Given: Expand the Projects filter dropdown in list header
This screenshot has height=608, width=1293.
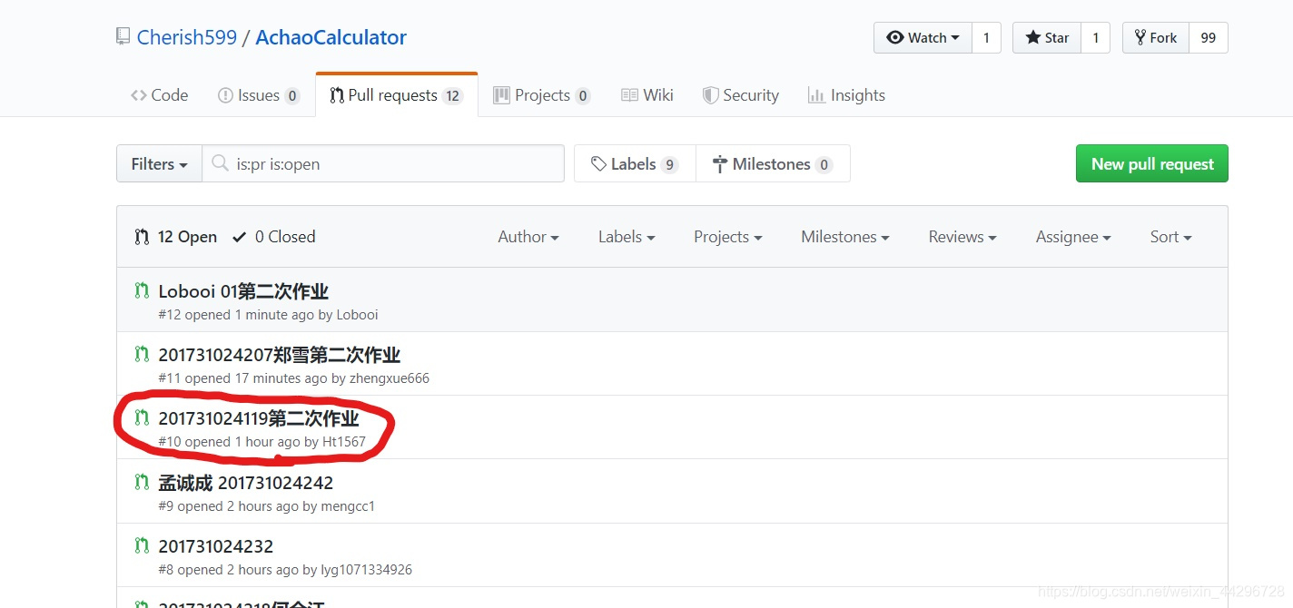Looking at the screenshot, I should [728, 237].
